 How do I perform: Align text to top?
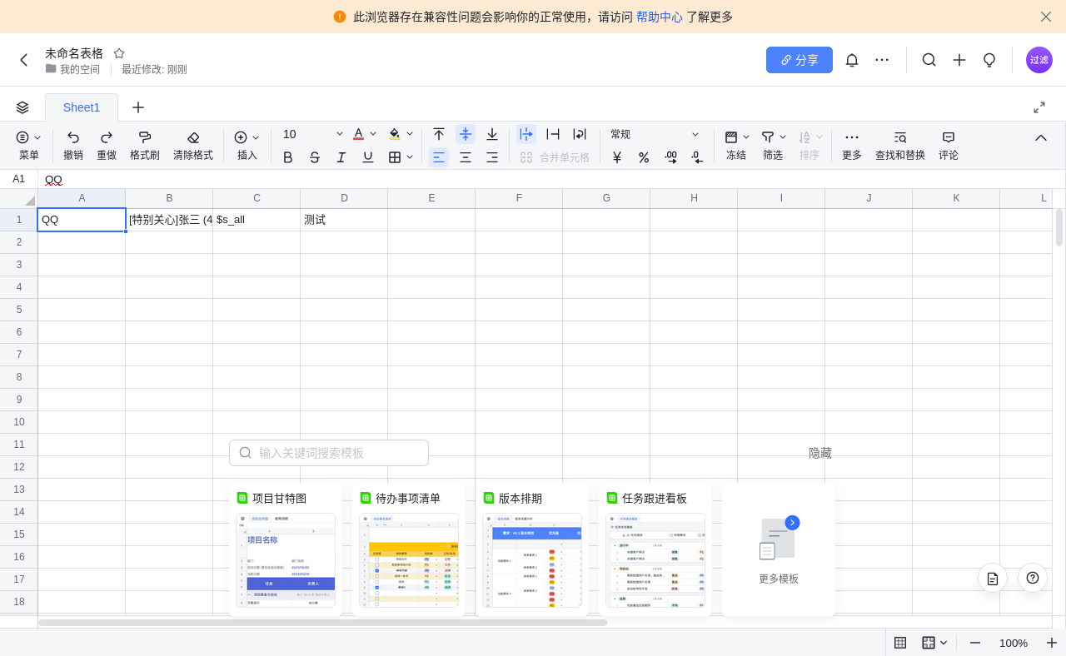[439, 134]
